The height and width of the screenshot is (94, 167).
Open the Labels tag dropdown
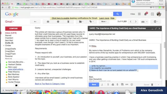[x=91, y=22]
